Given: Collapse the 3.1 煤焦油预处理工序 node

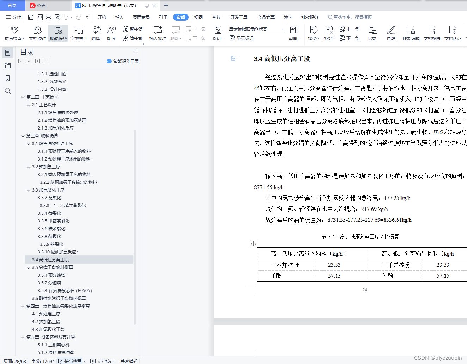Looking at the screenshot, I should point(29,144).
